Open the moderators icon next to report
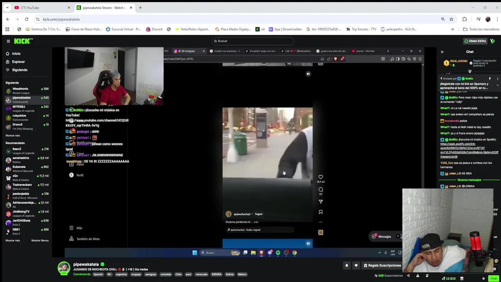This screenshot has width=501, height=282. 427,276
